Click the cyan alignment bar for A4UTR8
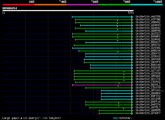 coord(102,17)
